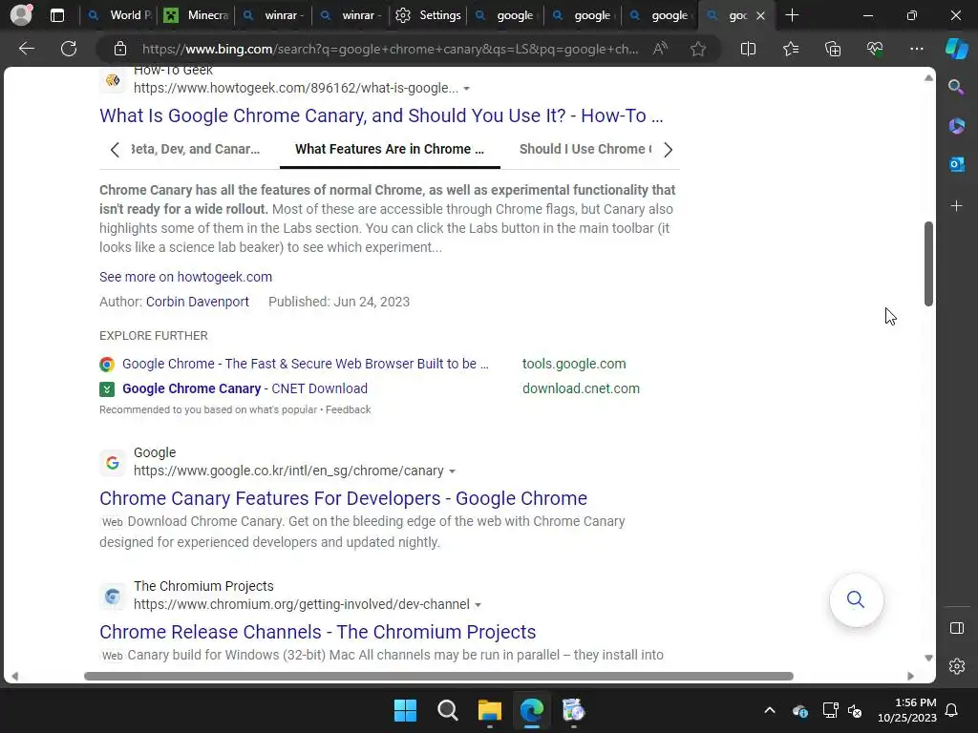978x733 pixels.
Task: Click the vertical page scrollbar thumb
Action: coord(928,263)
